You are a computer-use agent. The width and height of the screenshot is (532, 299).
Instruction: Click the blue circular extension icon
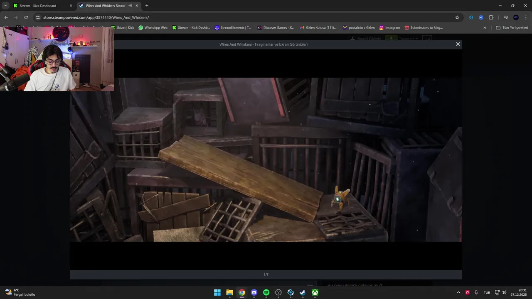[481, 17]
